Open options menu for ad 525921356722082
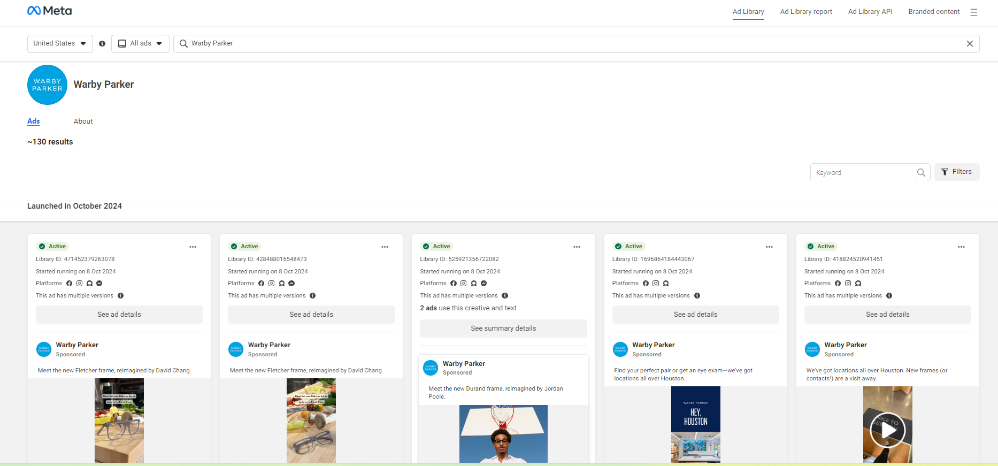The width and height of the screenshot is (998, 466). click(x=577, y=247)
